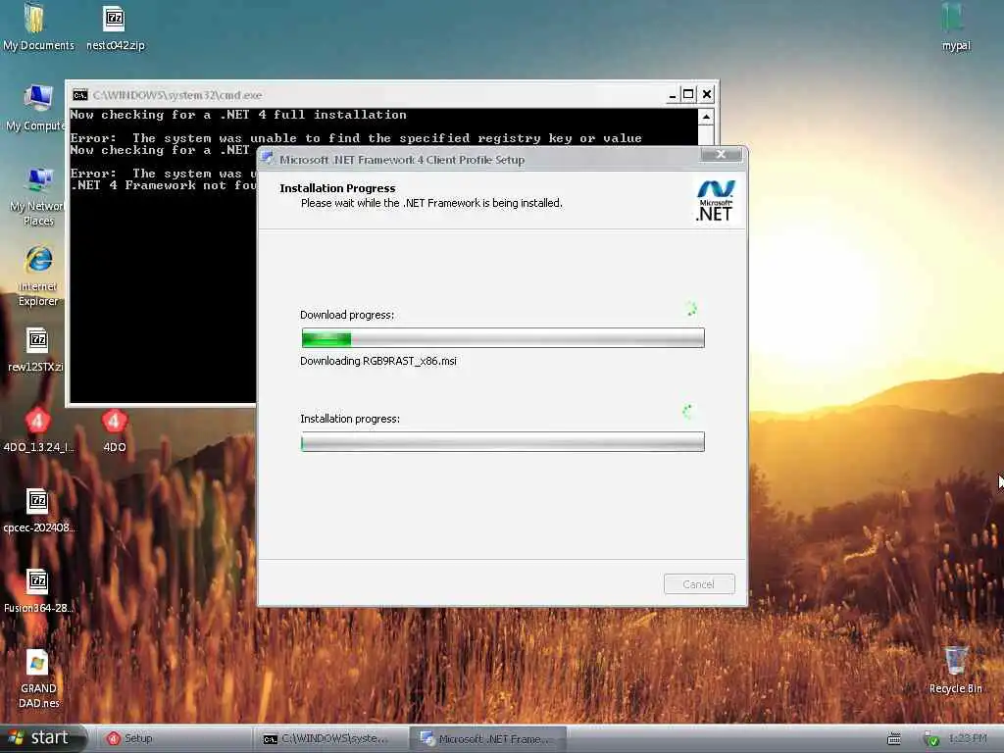Select the My Computer desktop icon
This screenshot has width=1004, height=753.
pos(36,108)
